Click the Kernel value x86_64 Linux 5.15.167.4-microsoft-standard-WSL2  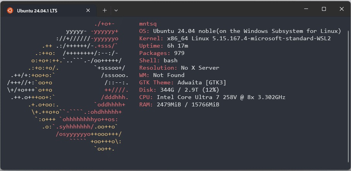249,39
